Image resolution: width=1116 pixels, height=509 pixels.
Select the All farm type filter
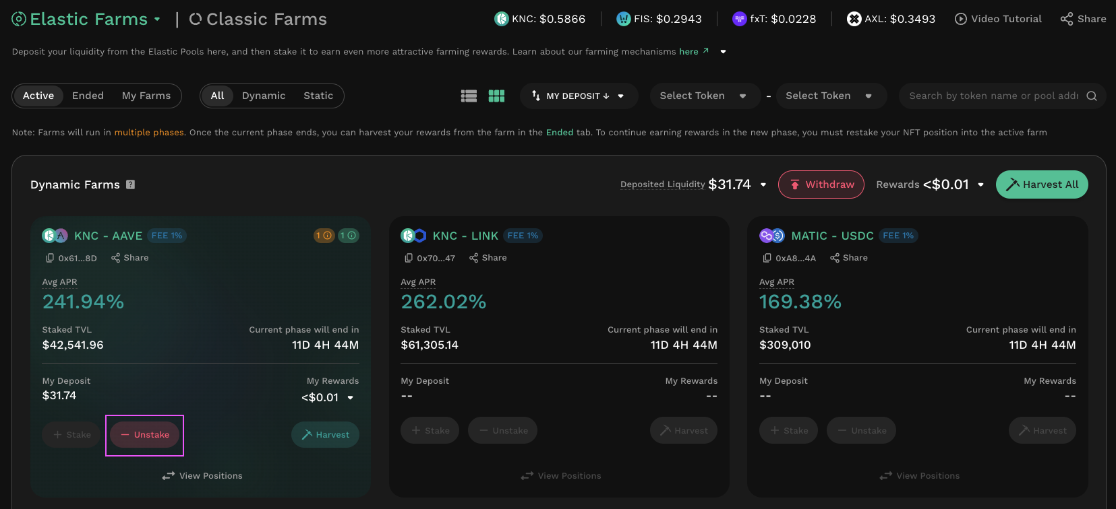pyautogui.click(x=217, y=96)
